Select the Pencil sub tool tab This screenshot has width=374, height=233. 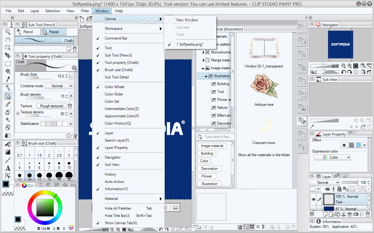[28, 32]
